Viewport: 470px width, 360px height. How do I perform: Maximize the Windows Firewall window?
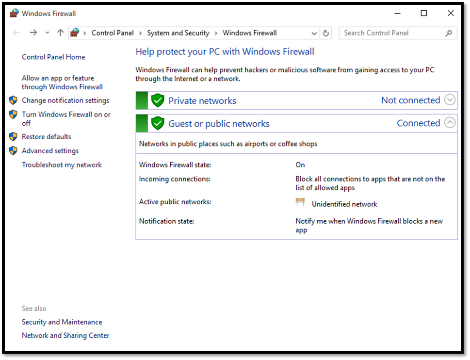point(424,13)
